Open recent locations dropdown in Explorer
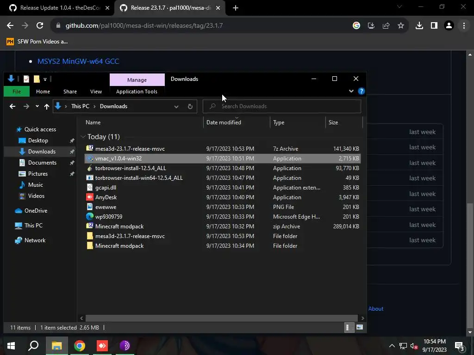Screen dimensions: 474x355 coord(37,106)
